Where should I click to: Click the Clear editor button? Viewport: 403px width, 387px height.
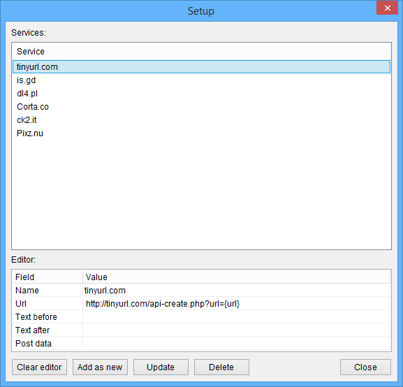point(39,367)
